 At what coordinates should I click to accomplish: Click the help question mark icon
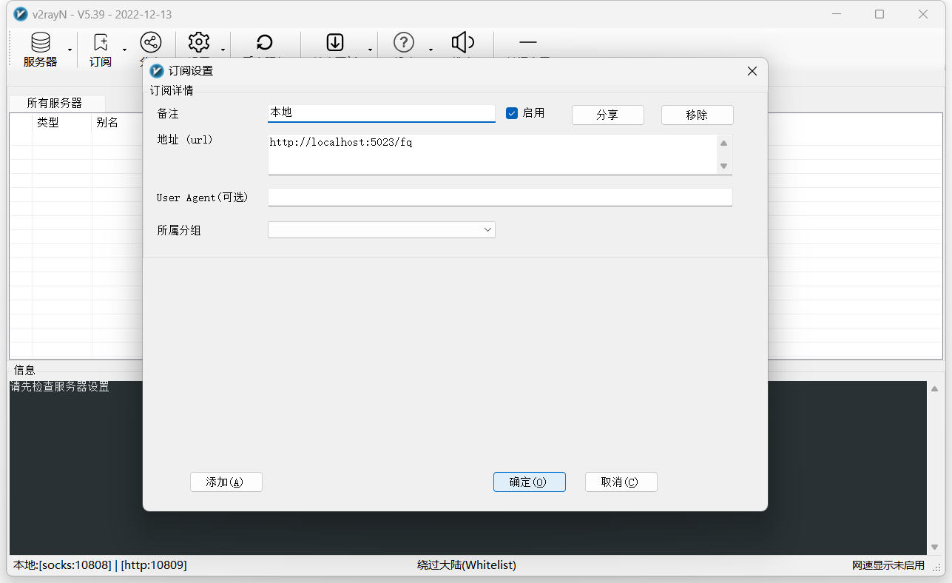[403, 42]
